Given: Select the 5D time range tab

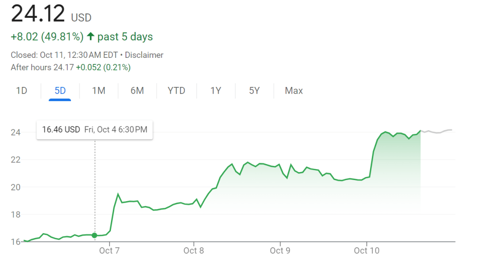Looking at the screenshot, I should point(60,91).
